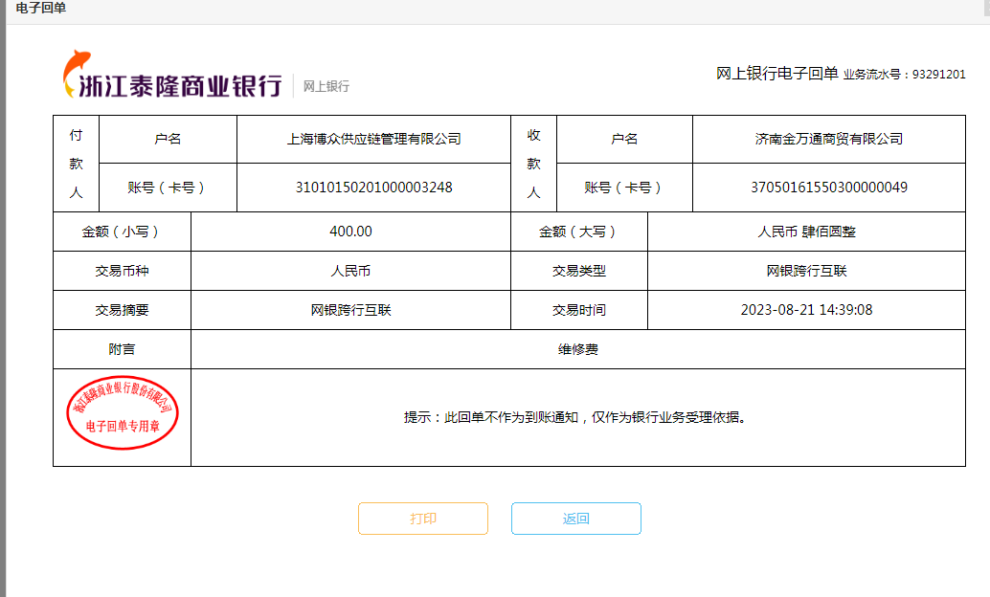Image resolution: width=990 pixels, height=597 pixels.
Task: Click payee name 济南金万通商贸有限公司
Action: pos(828,139)
